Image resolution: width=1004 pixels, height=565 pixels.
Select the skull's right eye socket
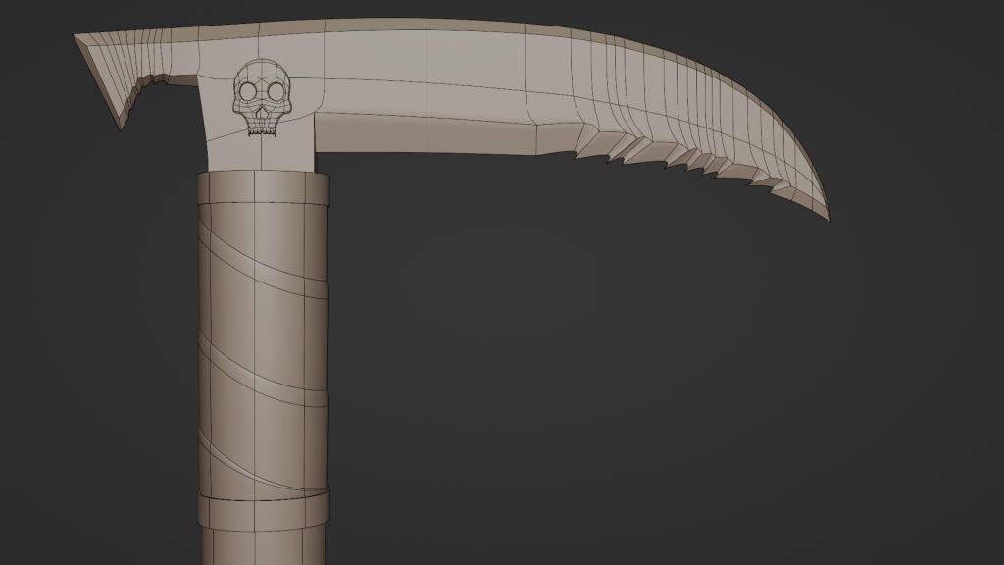[276, 91]
